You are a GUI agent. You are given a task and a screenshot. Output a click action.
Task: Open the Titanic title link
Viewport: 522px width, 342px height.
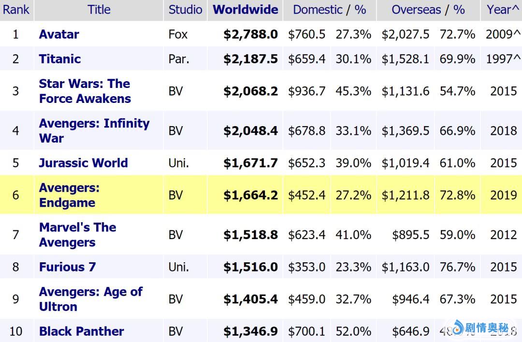click(x=60, y=59)
